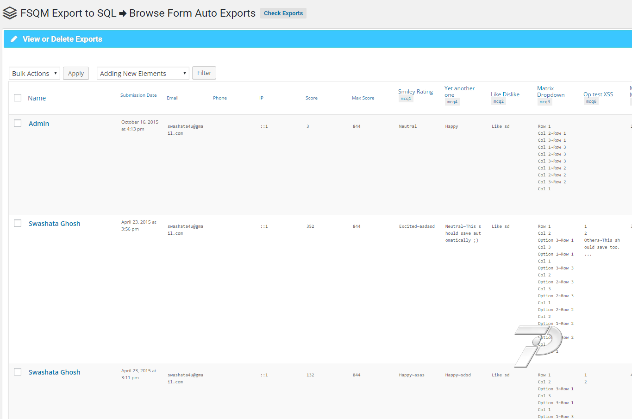
Task: Click the Happy~asas smiley rating cell
Action: click(412, 375)
